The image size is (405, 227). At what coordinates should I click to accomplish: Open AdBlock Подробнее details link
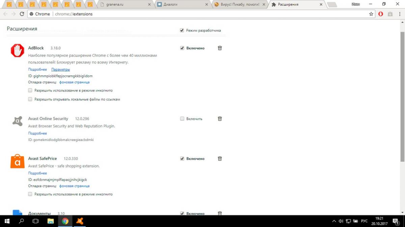coord(37,69)
